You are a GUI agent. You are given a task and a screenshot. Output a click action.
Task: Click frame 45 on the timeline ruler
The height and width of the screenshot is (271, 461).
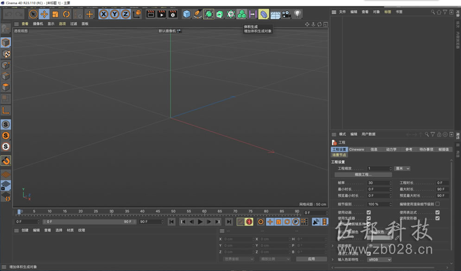coord(158,211)
